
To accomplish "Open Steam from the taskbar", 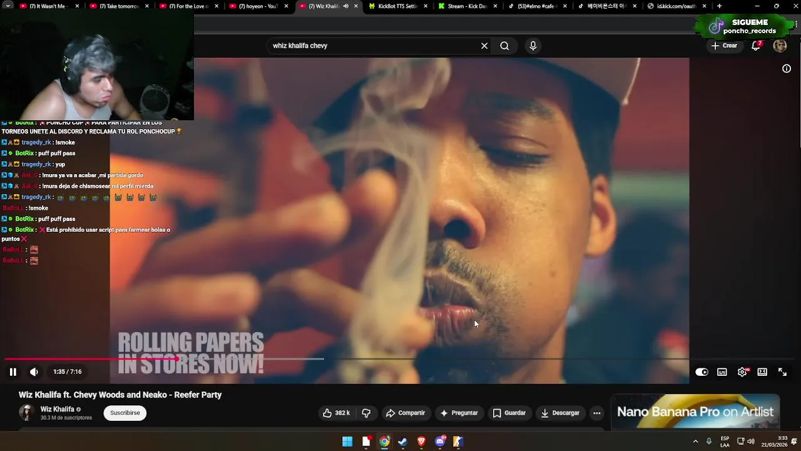I will [402, 442].
